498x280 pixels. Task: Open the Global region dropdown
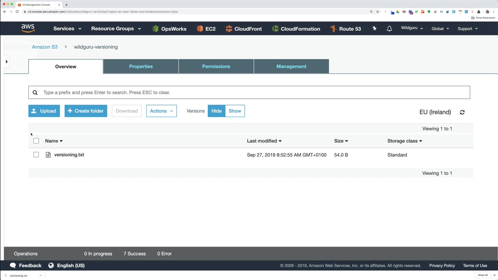point(440,29)
